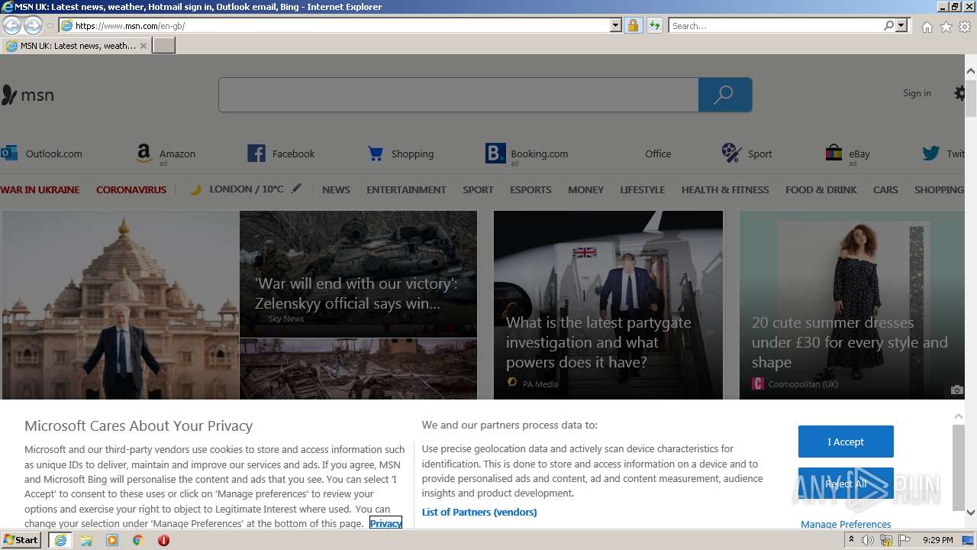The image size is (977, 550).
Task: Open Chrome from the taskbar
Action: tap(138, 540)
